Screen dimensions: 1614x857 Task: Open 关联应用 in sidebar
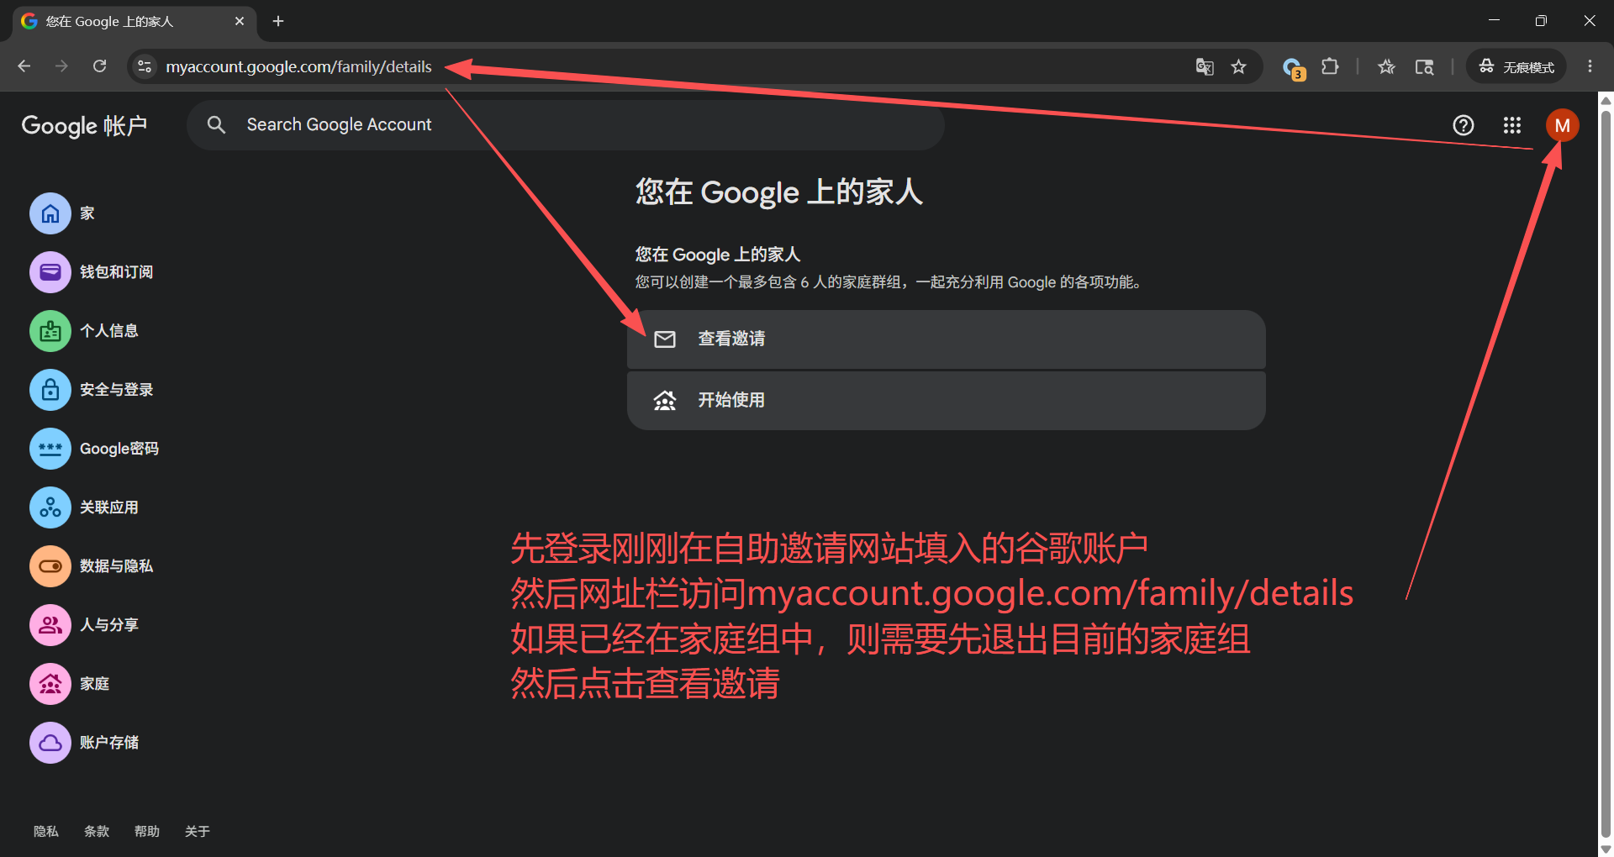(84, 507)
